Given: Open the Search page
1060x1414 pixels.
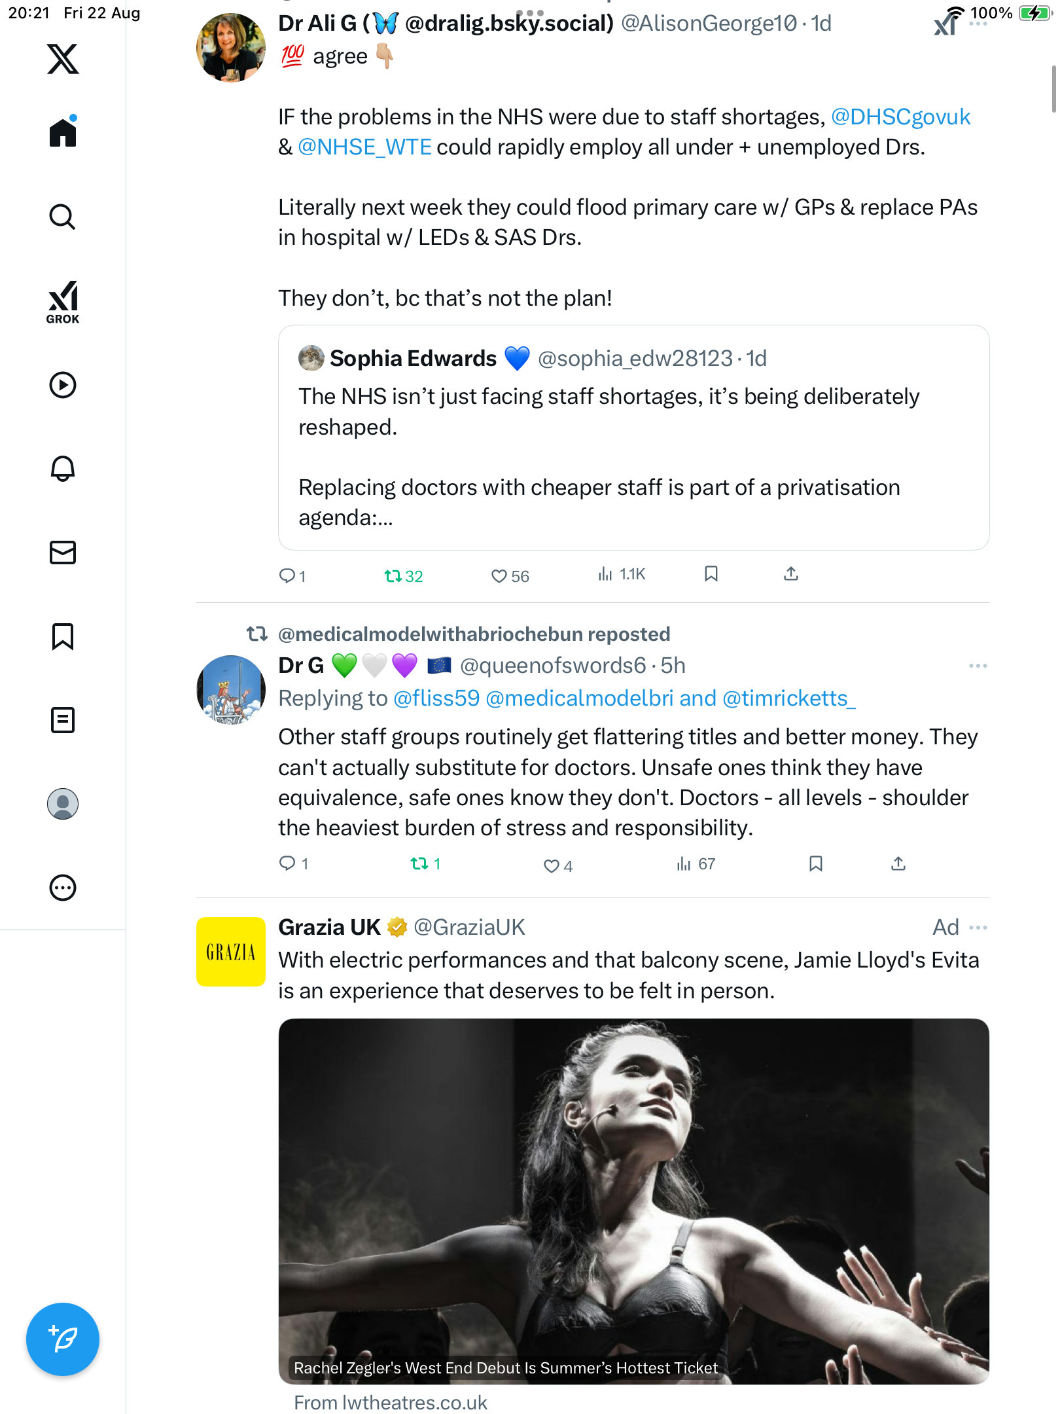Looking at the screenshot, I should click(63, 217).
